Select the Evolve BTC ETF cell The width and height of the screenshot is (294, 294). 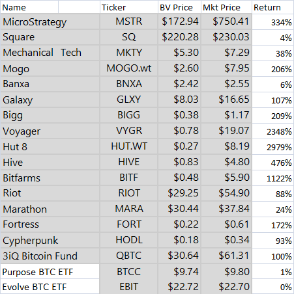(50, 287)
